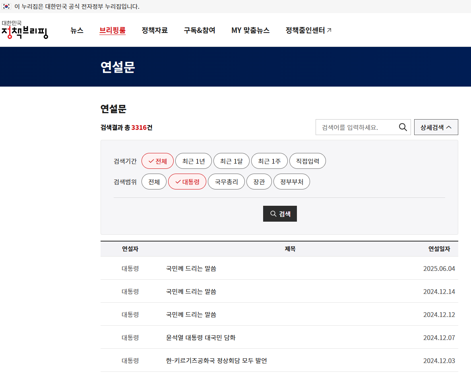Image resolution: width=471 pixels, height=373 pixels.
Task: Select the 대통령 scope filter
Action: click(187, 182)
